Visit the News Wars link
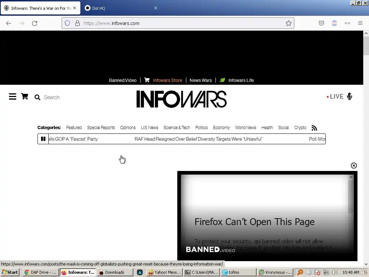 201,80
